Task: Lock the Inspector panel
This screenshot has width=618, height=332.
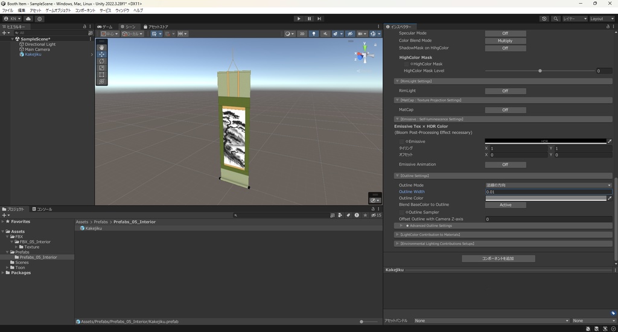Action: pyautogui.click(x=608, y=27)
